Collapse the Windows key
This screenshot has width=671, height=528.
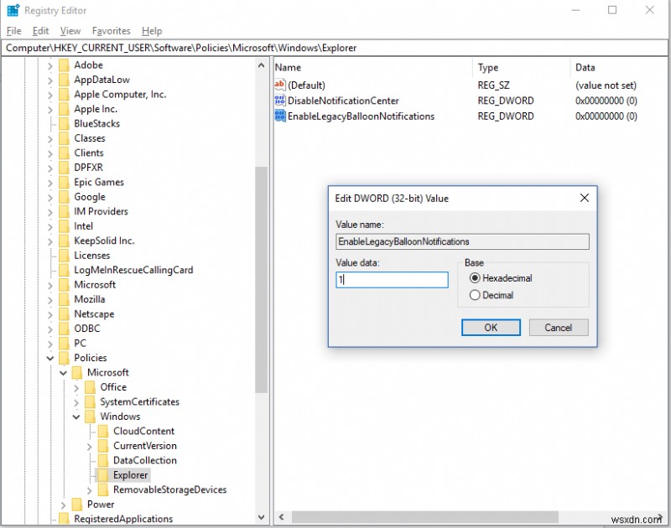(x=76, y=417)
